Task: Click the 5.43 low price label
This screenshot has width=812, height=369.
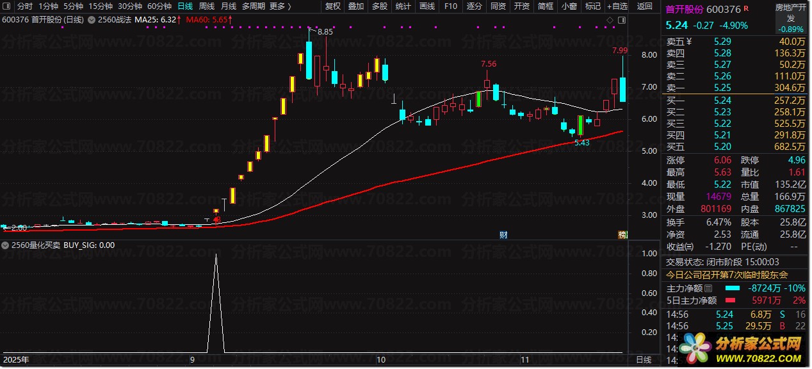Action: [581, 142]
